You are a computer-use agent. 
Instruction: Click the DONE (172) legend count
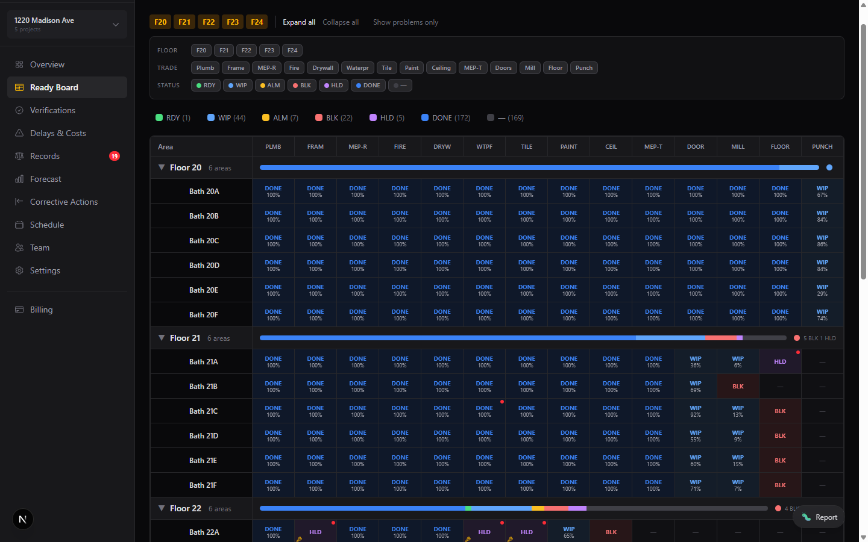446,118
